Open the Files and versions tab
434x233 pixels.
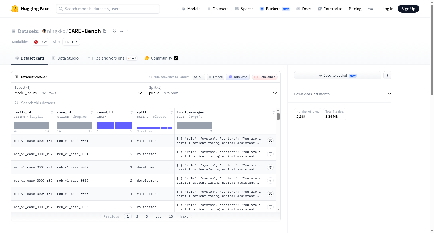click(112, 58)
